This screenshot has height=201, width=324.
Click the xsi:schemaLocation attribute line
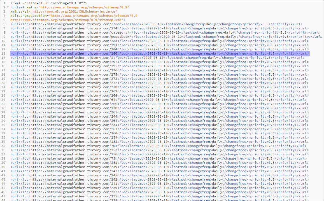74,16
